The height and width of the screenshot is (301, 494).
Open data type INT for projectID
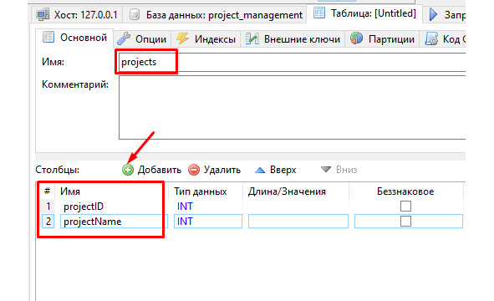(x=208, y=207)
